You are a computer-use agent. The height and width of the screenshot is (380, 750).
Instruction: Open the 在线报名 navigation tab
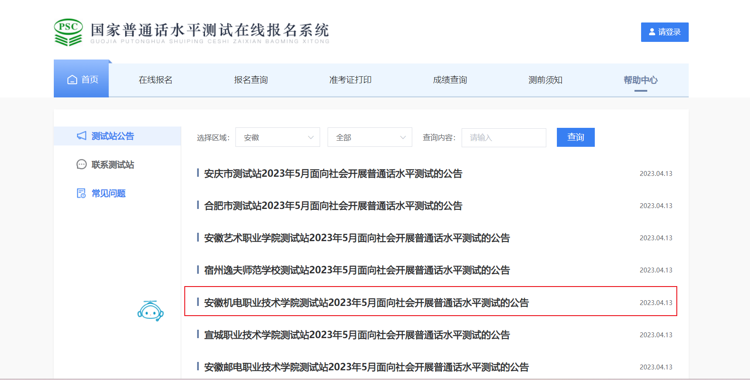coord(156,80)
